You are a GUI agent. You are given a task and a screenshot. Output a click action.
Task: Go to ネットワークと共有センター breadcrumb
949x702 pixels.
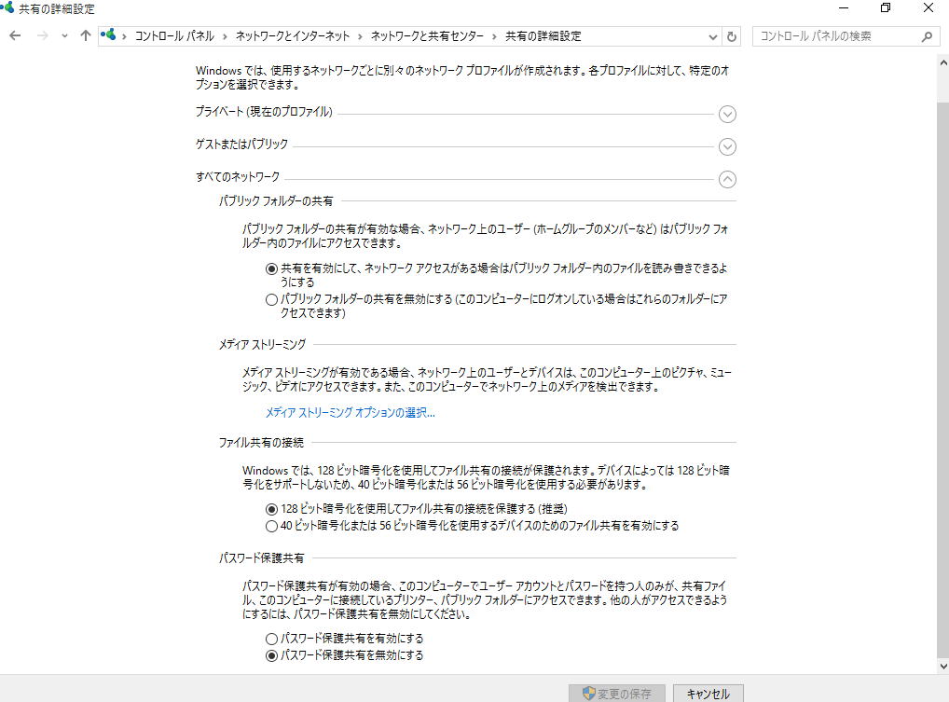[427, 36]
